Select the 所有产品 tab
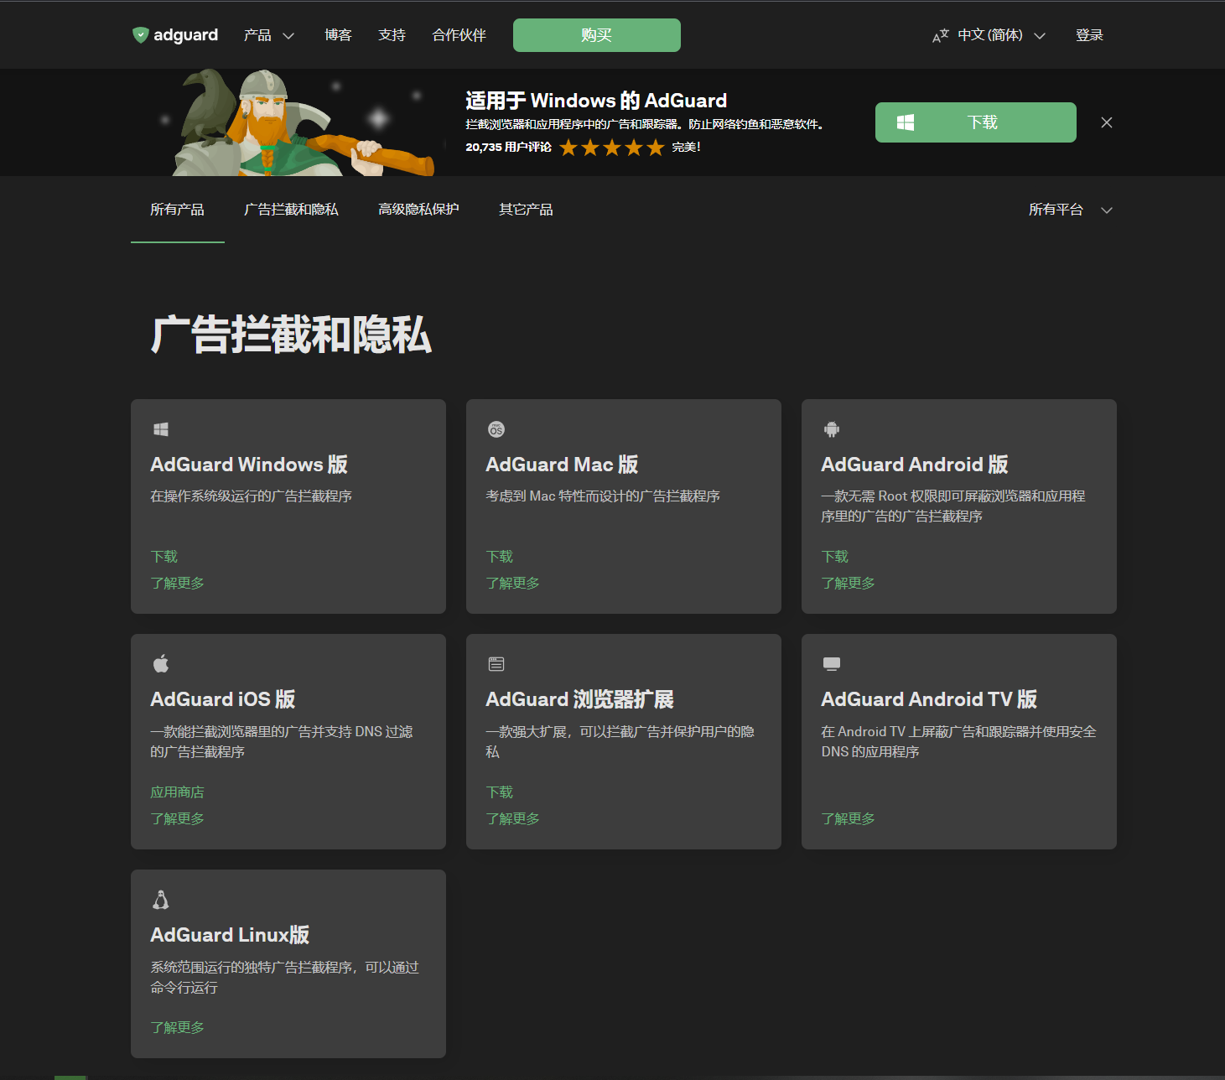The width and height of the screenshot is (1225, 1080). (177, 210)
